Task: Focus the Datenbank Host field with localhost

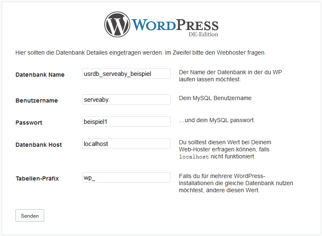Action: pyautogui.click(x=126, y=144)
